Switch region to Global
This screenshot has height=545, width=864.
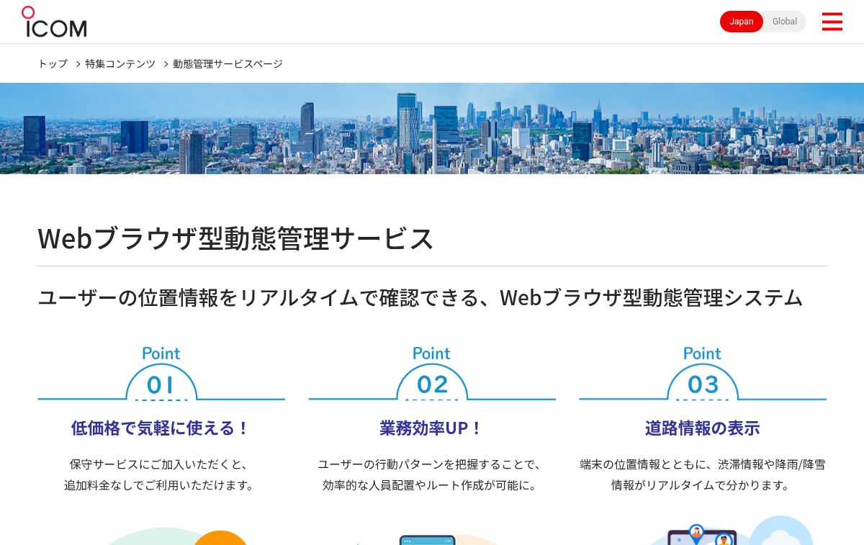(785, 22)
